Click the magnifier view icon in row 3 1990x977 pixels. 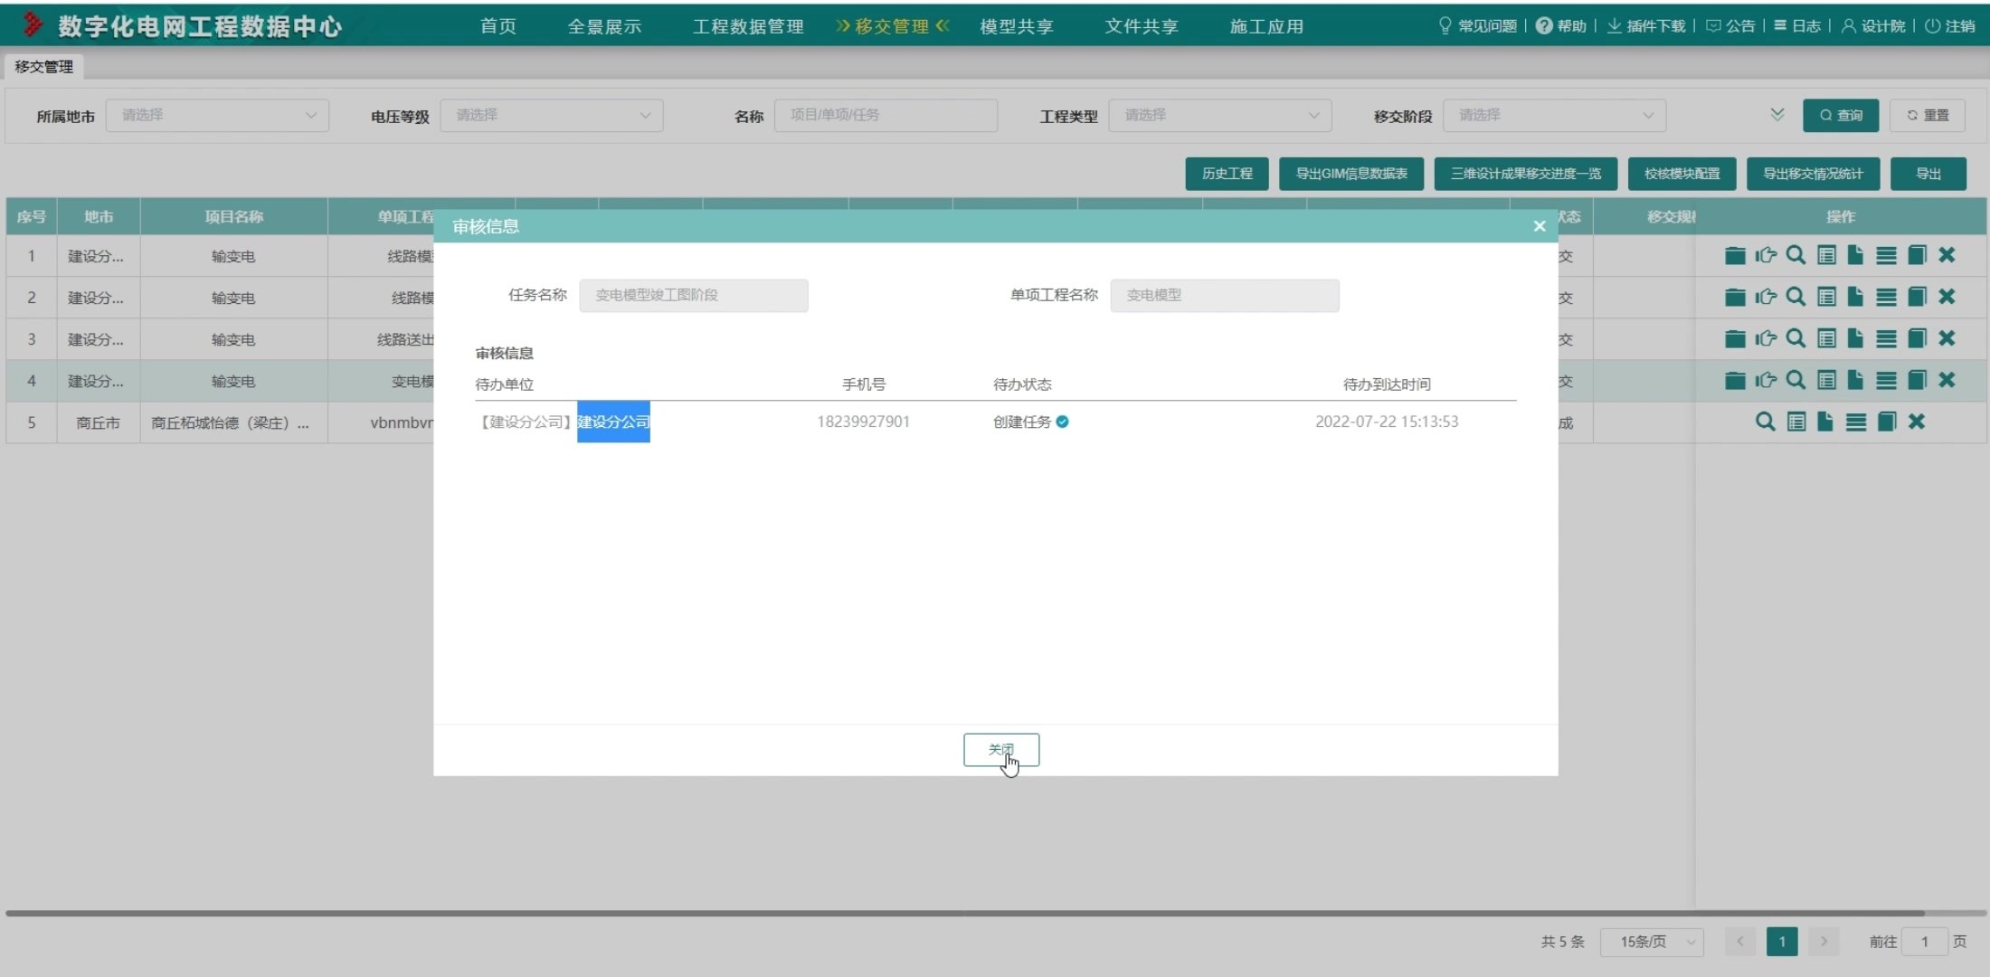point(1796,338)
